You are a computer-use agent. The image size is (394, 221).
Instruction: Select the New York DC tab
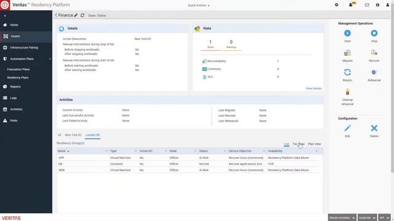coord(73,135)
